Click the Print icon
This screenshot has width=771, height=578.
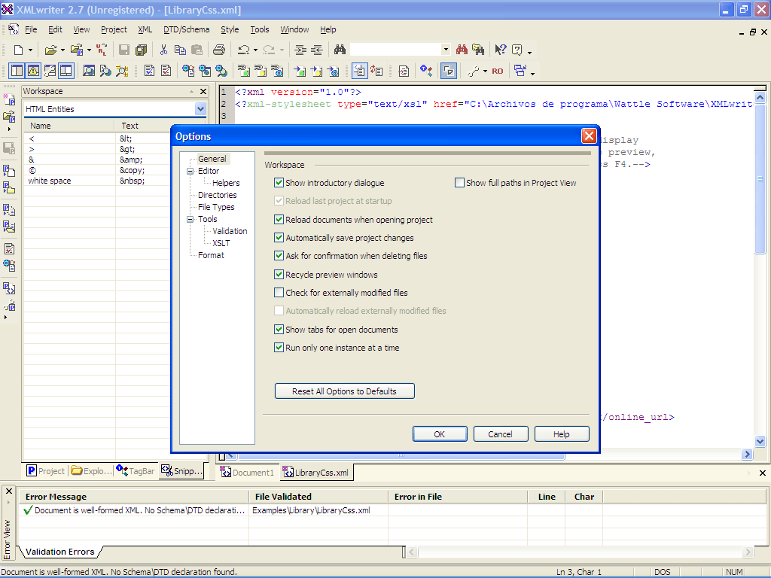(x=219, y=50)
